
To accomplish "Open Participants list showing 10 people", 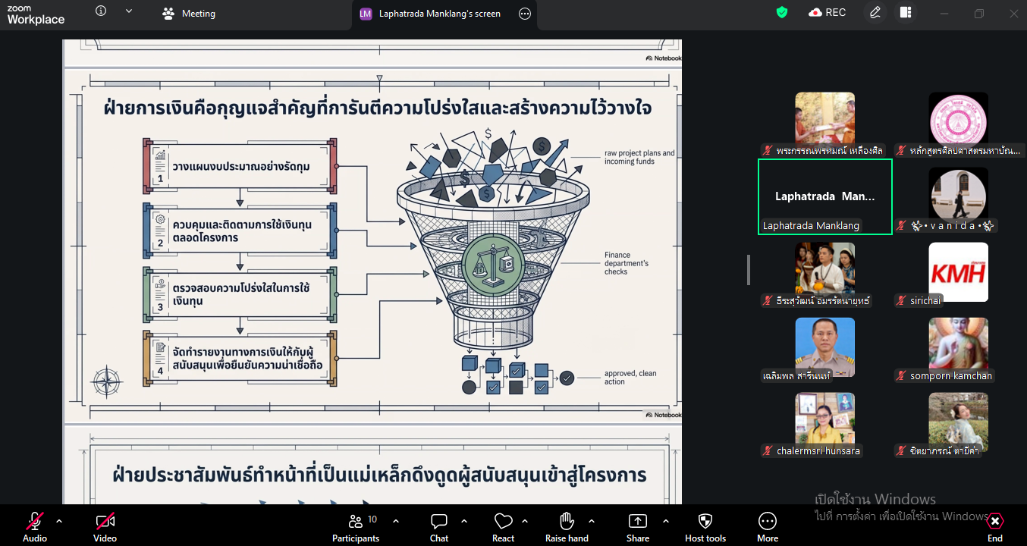I will pos(356,522).
